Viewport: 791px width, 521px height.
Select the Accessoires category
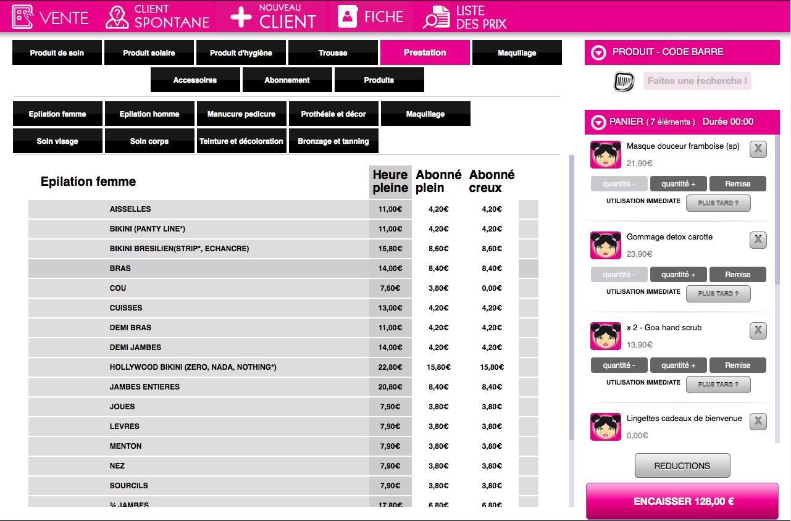195,80
